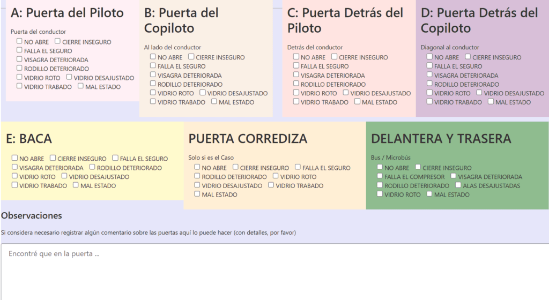
Task: Check NO ABRE under PUERTA CORREDIZA
Action: pos(197,167)
